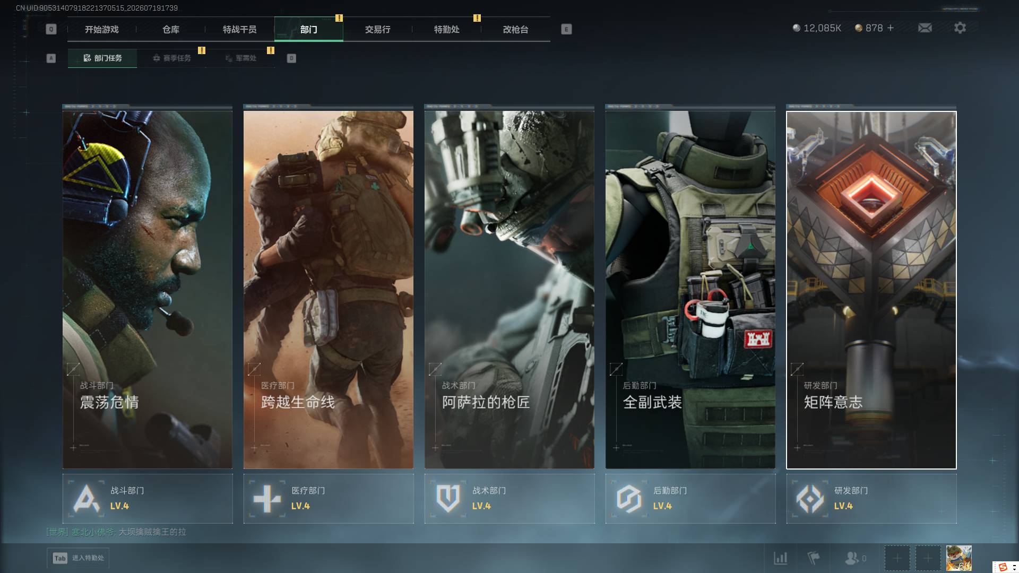Open the flag icon in bottom bar

pyautogui.click(x=813, y=558)
